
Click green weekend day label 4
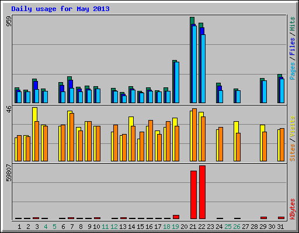point(46,227)
